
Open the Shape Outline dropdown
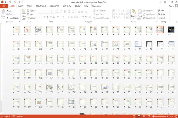point(150,14)
